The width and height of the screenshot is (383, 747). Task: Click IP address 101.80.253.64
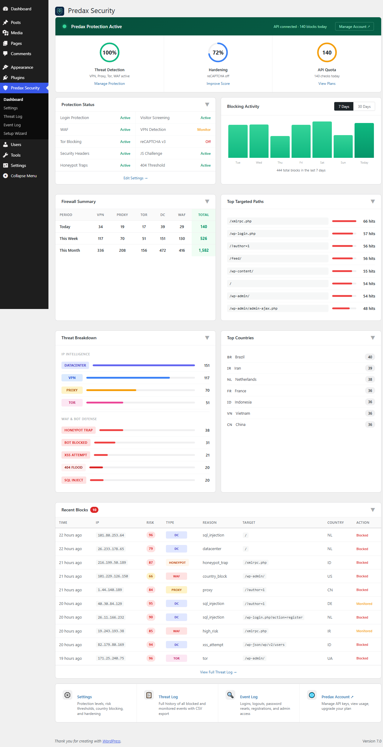111,535
